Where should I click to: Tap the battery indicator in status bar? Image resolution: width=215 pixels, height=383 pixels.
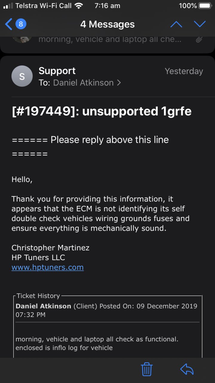[x=205, y=6]
